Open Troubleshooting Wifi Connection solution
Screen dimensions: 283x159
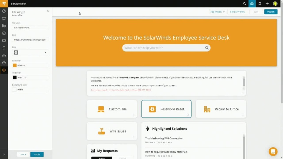pyautogui.click(x=164, y=138)
